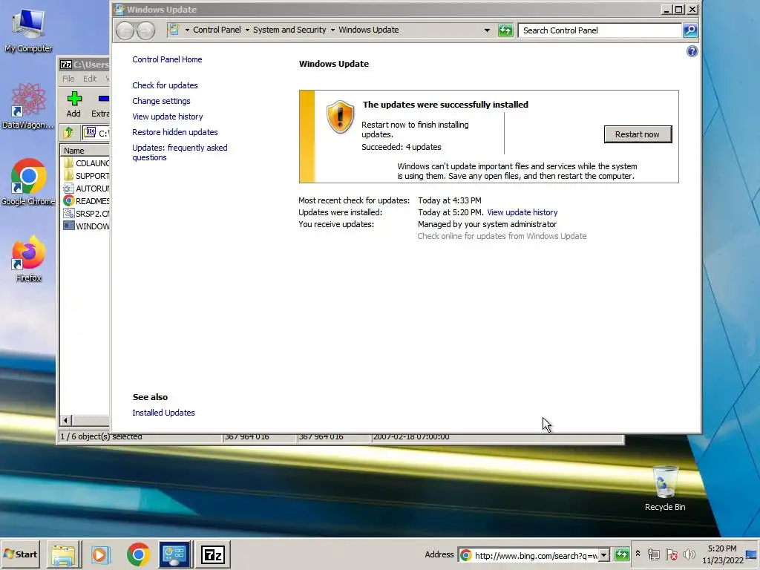Open Windows Update help icon

point(692,51)
